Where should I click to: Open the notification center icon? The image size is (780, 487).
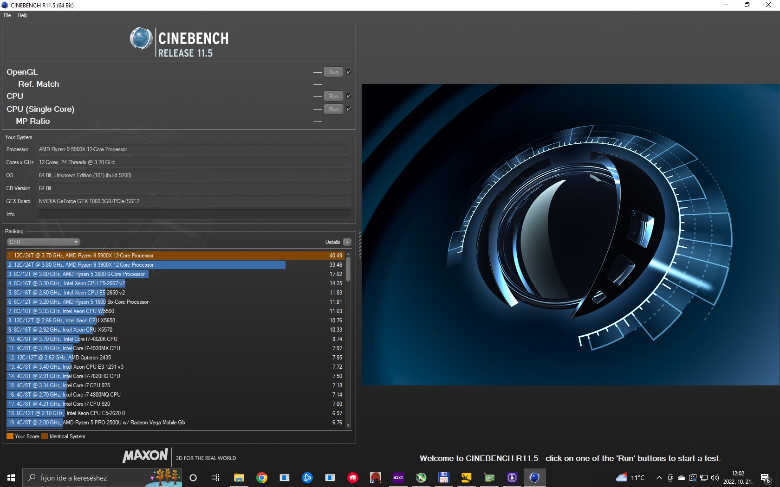766,478
